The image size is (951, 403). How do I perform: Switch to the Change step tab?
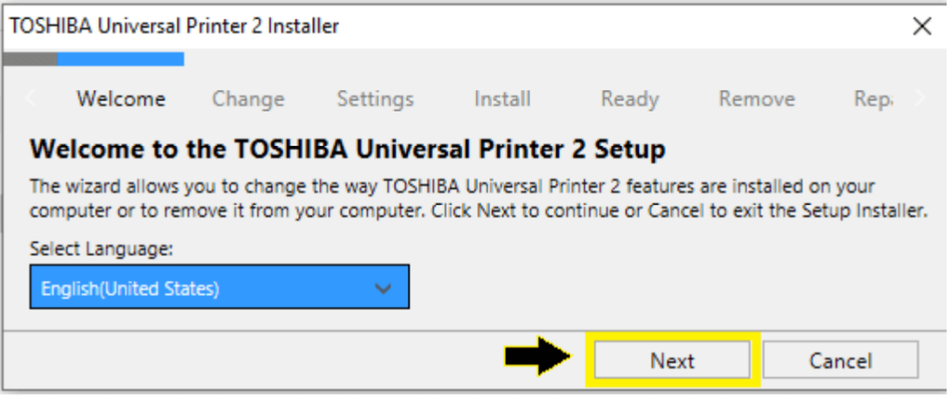(x=248, y=98)
